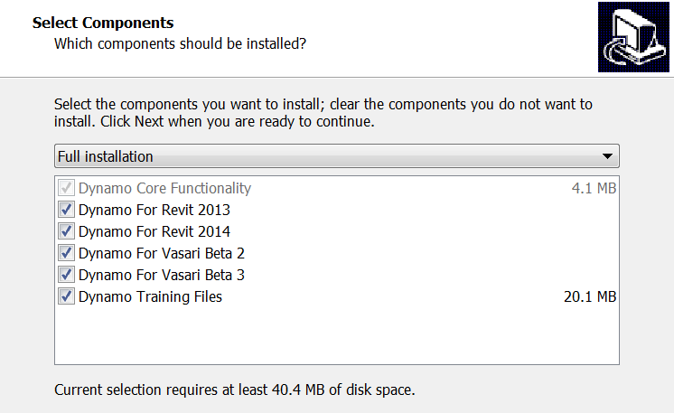The width and height of the screenshot is (674, 413).
Task: Select the 'Dynamo Training Files' list label
Action: point(150,296)
